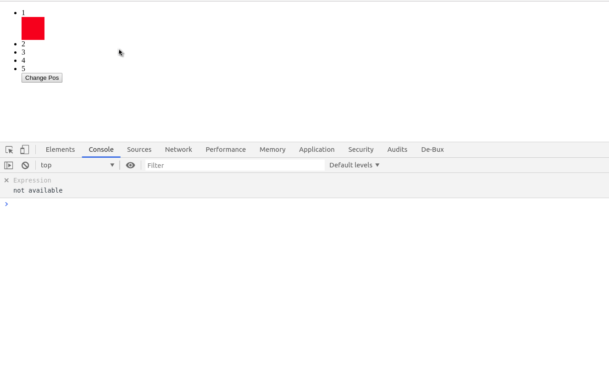Viewport: 609px width, 388px height.
Task: Click the 'not available' result text
Action: click(38, 190)
